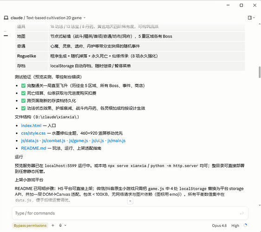This screenshot has height=232, width=261.
Task: Click the plus icon to add attachment
Action: [53, 226]
